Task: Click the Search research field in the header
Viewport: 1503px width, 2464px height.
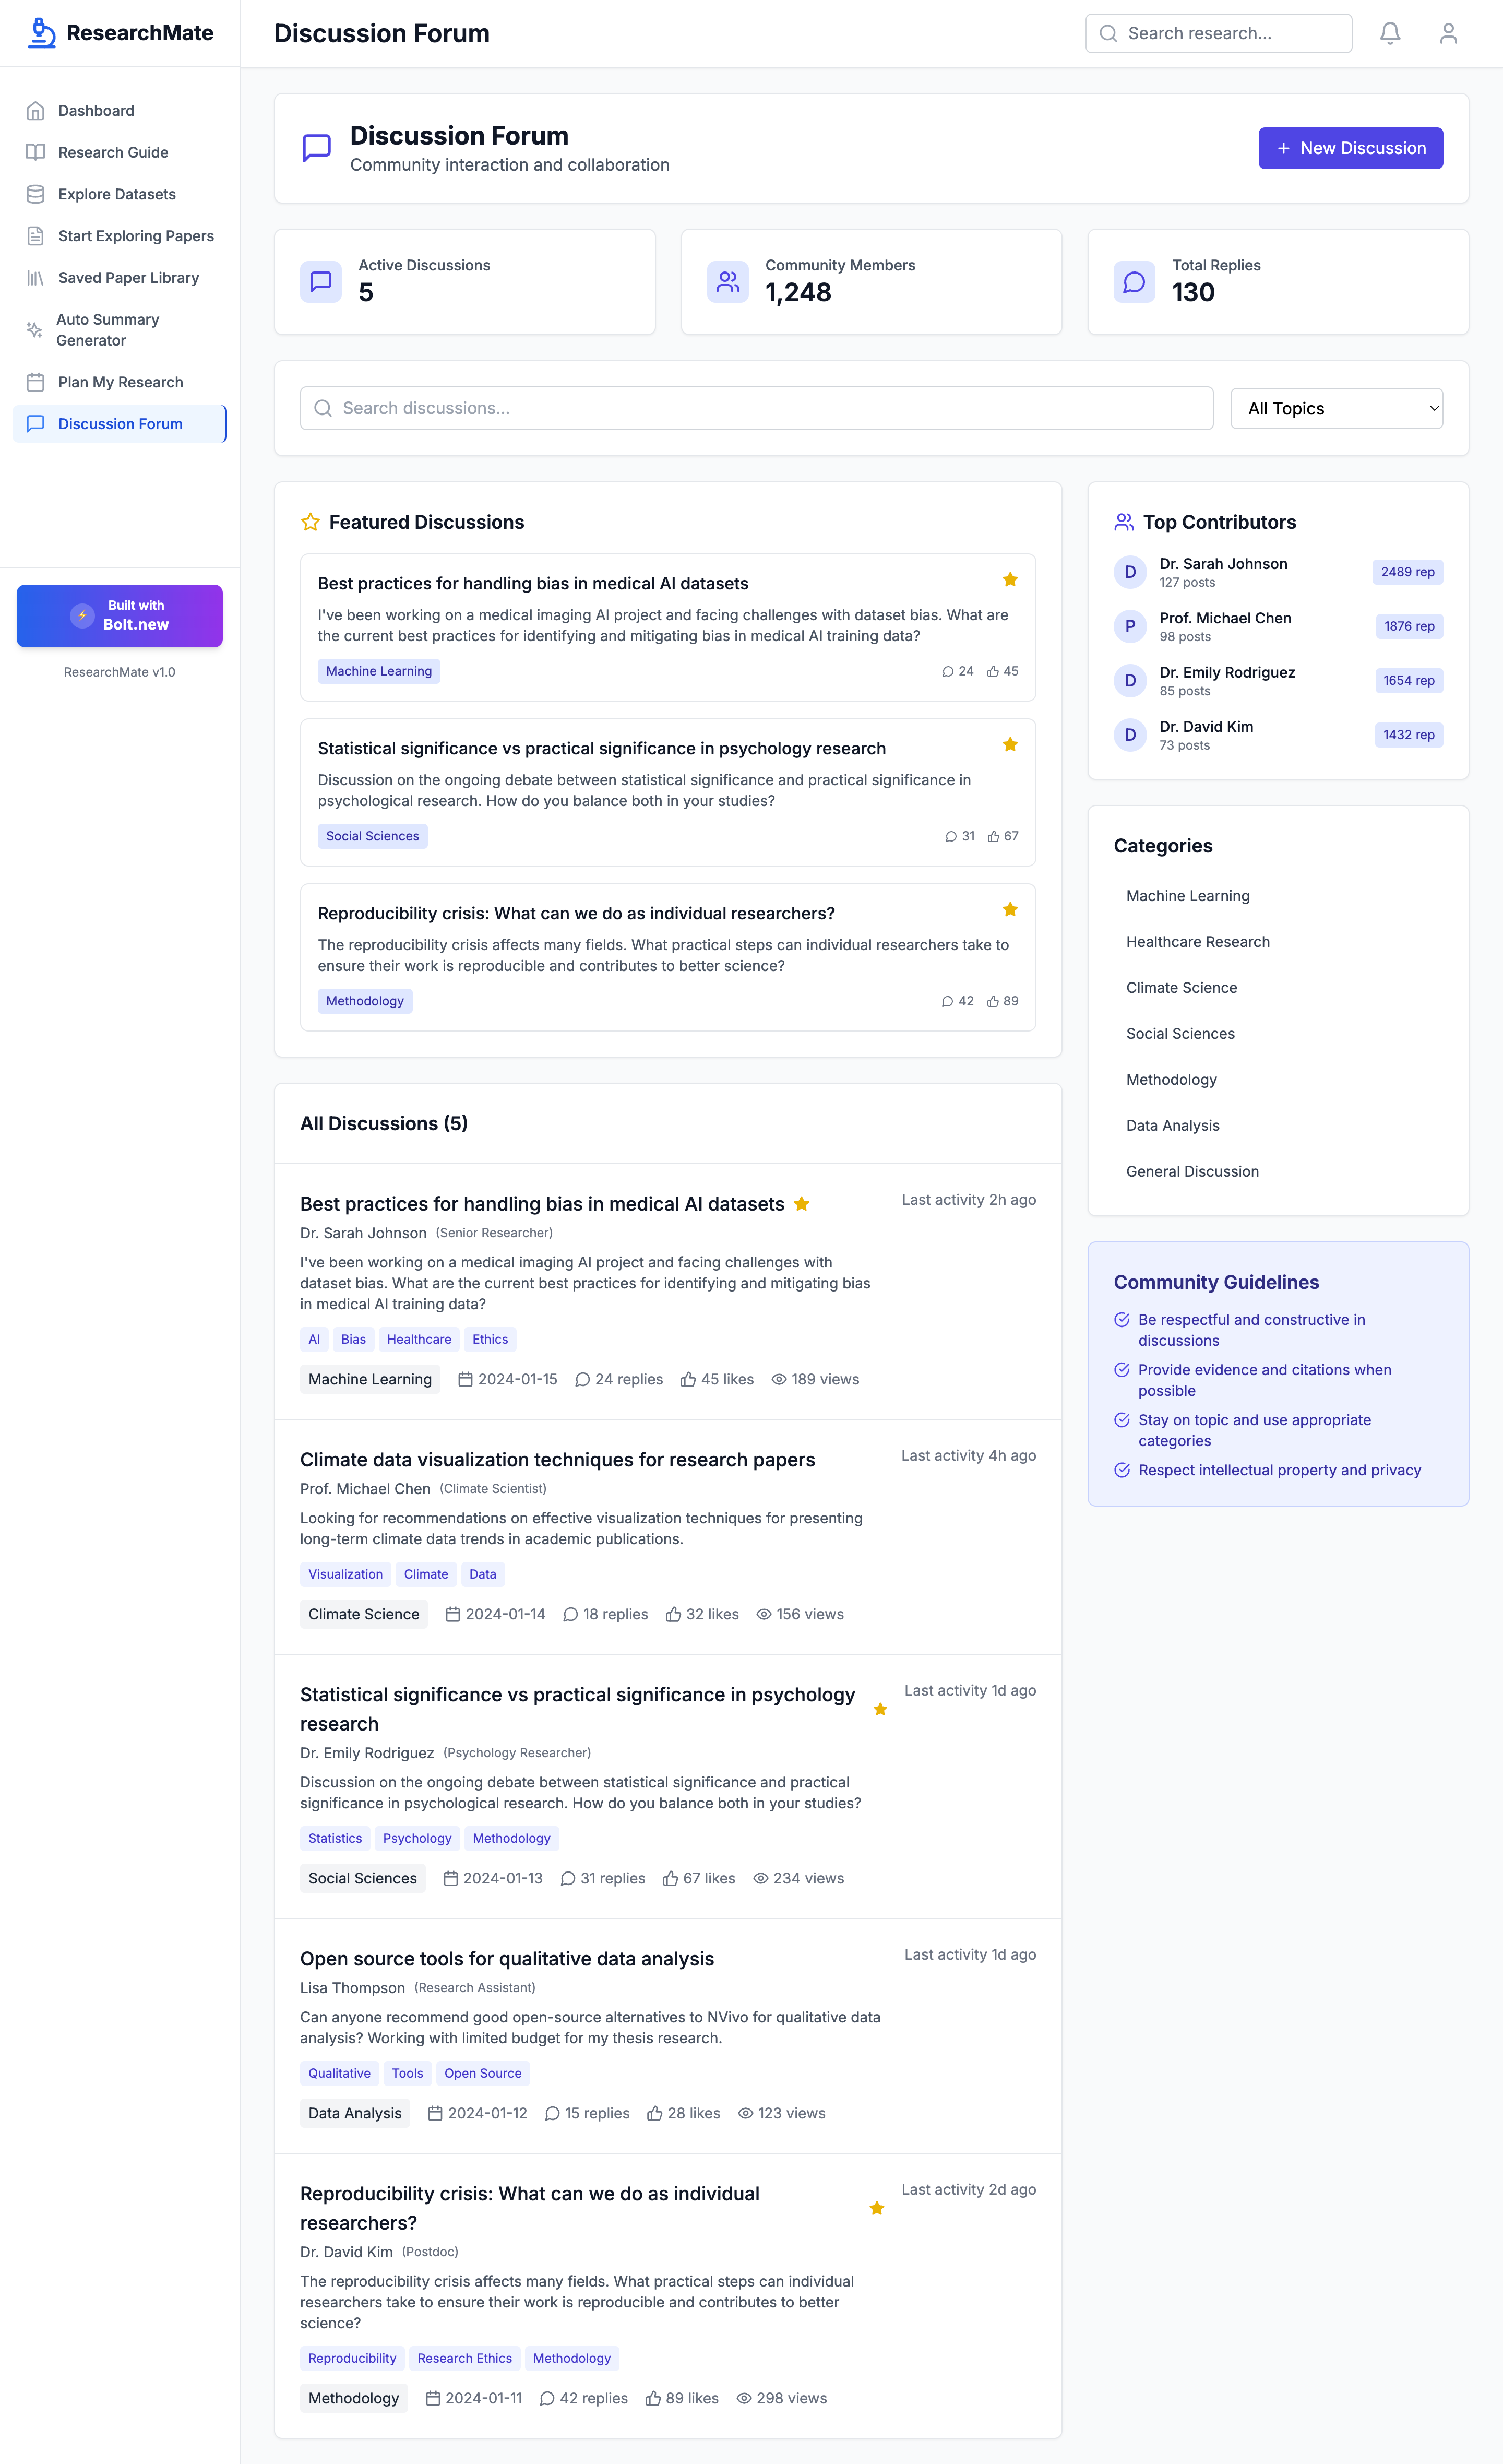Action: [1218, 33]
